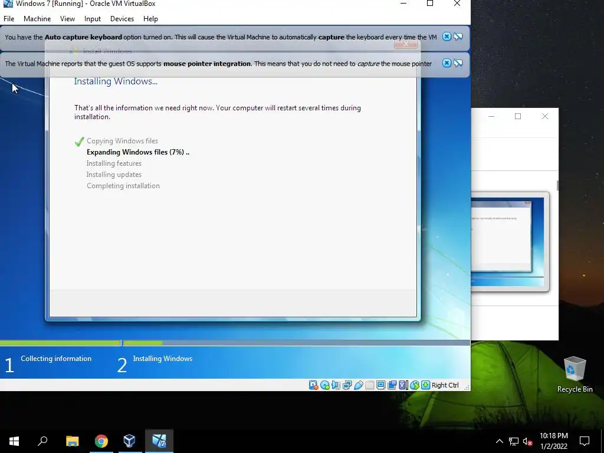This screenshot has height=453, width=604.
Task: Click the VM window bottom-right grip corner
Action: click(467, 387)
